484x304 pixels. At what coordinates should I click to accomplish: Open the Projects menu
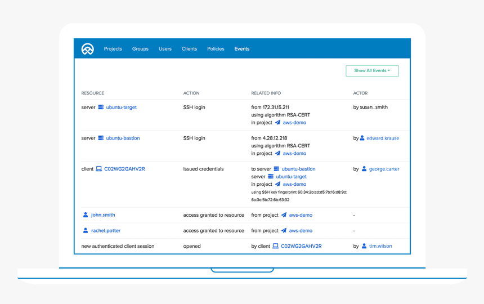click(x=113, y=49)
